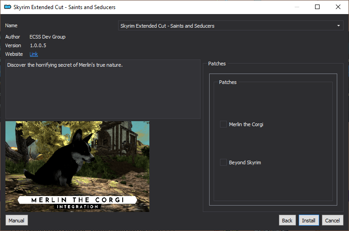Select the author text ECSS Dev Group

click(x=48, y=37)
